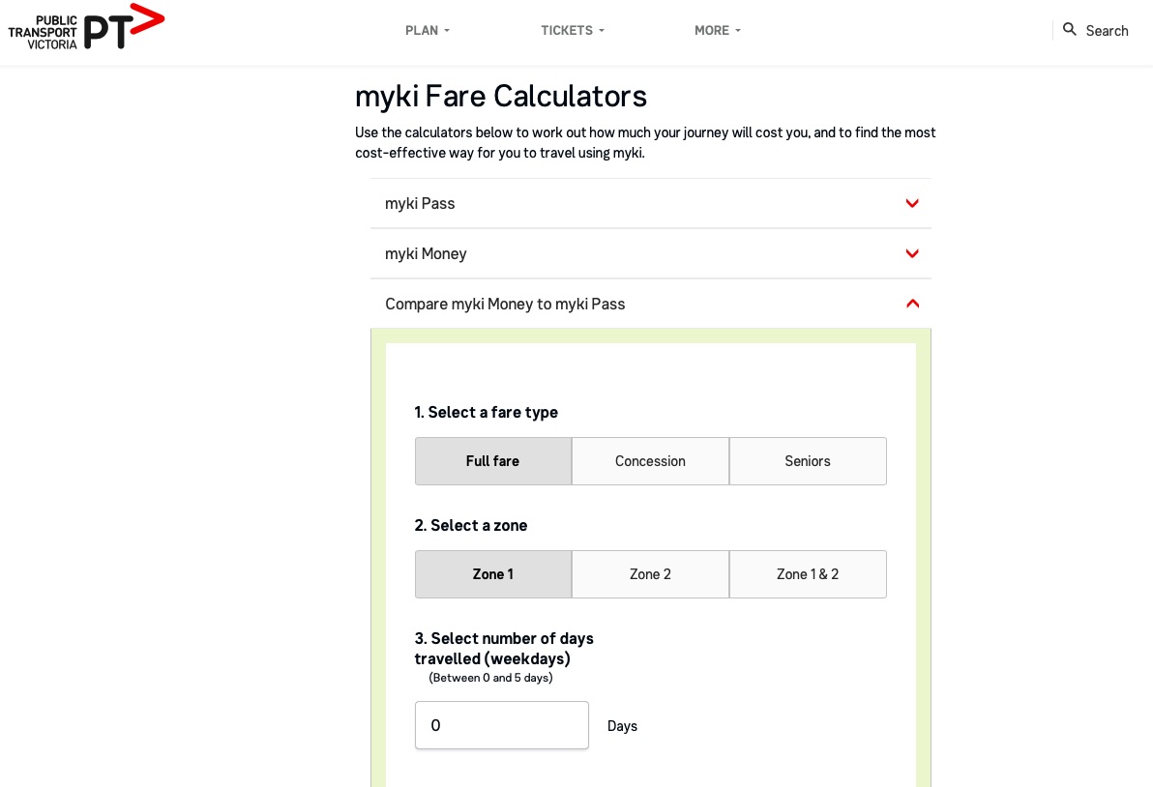Click the magnifying glass search icon

(x=1069, y=29)
